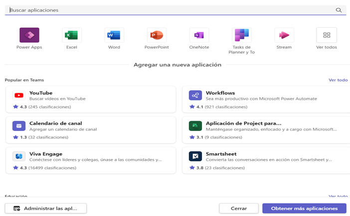Click 32 clasificaciones rating text
The width and height of the screenshot is (350, 216).
tap(48, 138)
